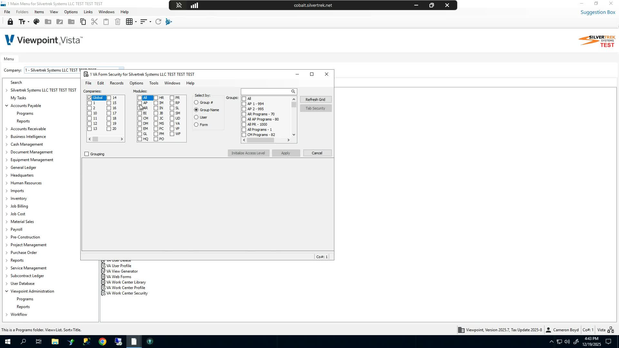Collapse the Viewpoint Administration tree node
Image resolution: width=619 pixels, height=348 pixels.
pyautogui.click(x=6, y=291)
